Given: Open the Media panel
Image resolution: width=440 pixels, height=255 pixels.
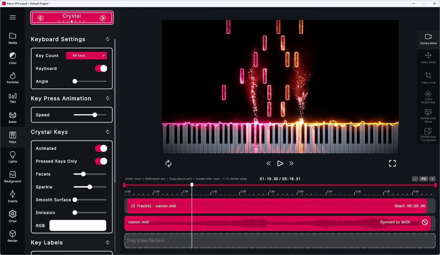Looking at the screenshot, I should point(13,39).
